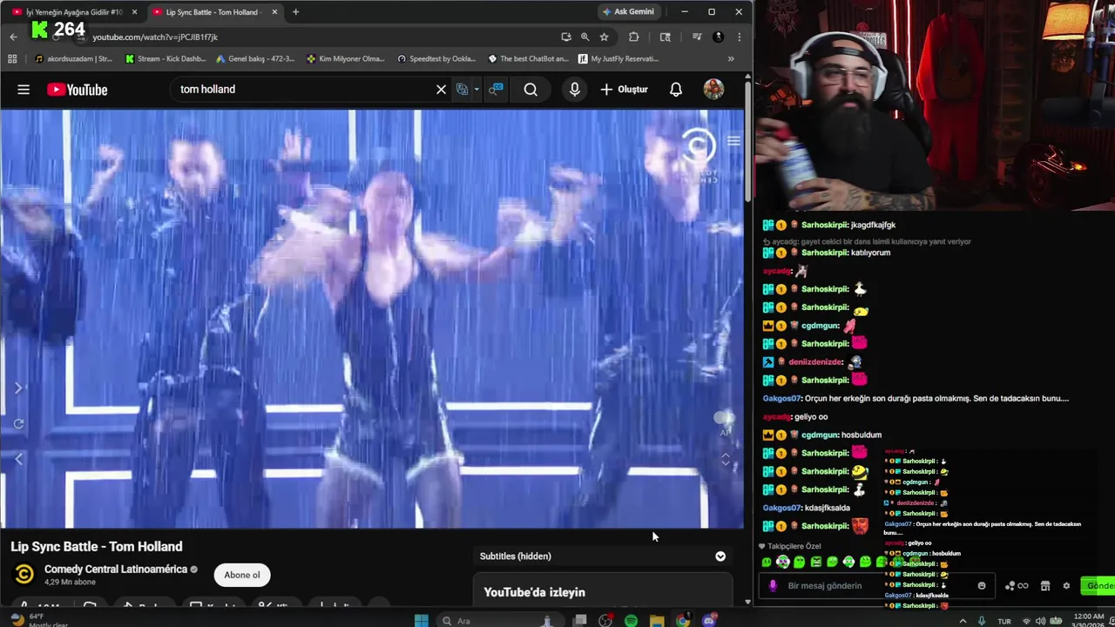The image size is (1115, 627).
Task: Click the Ask Gemini button
Action: [628, 11]
